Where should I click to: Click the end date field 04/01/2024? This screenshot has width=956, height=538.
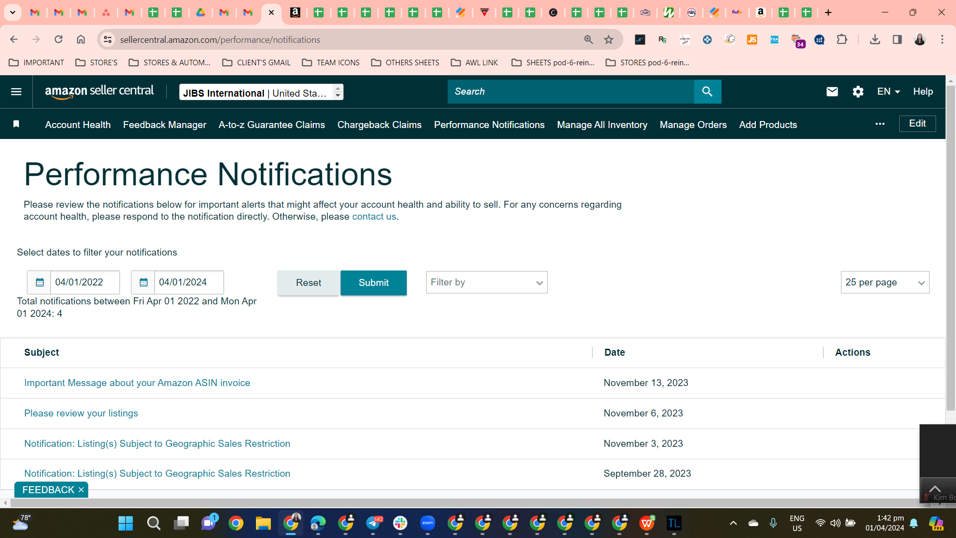pyautogui.click(x=189, y=282)
